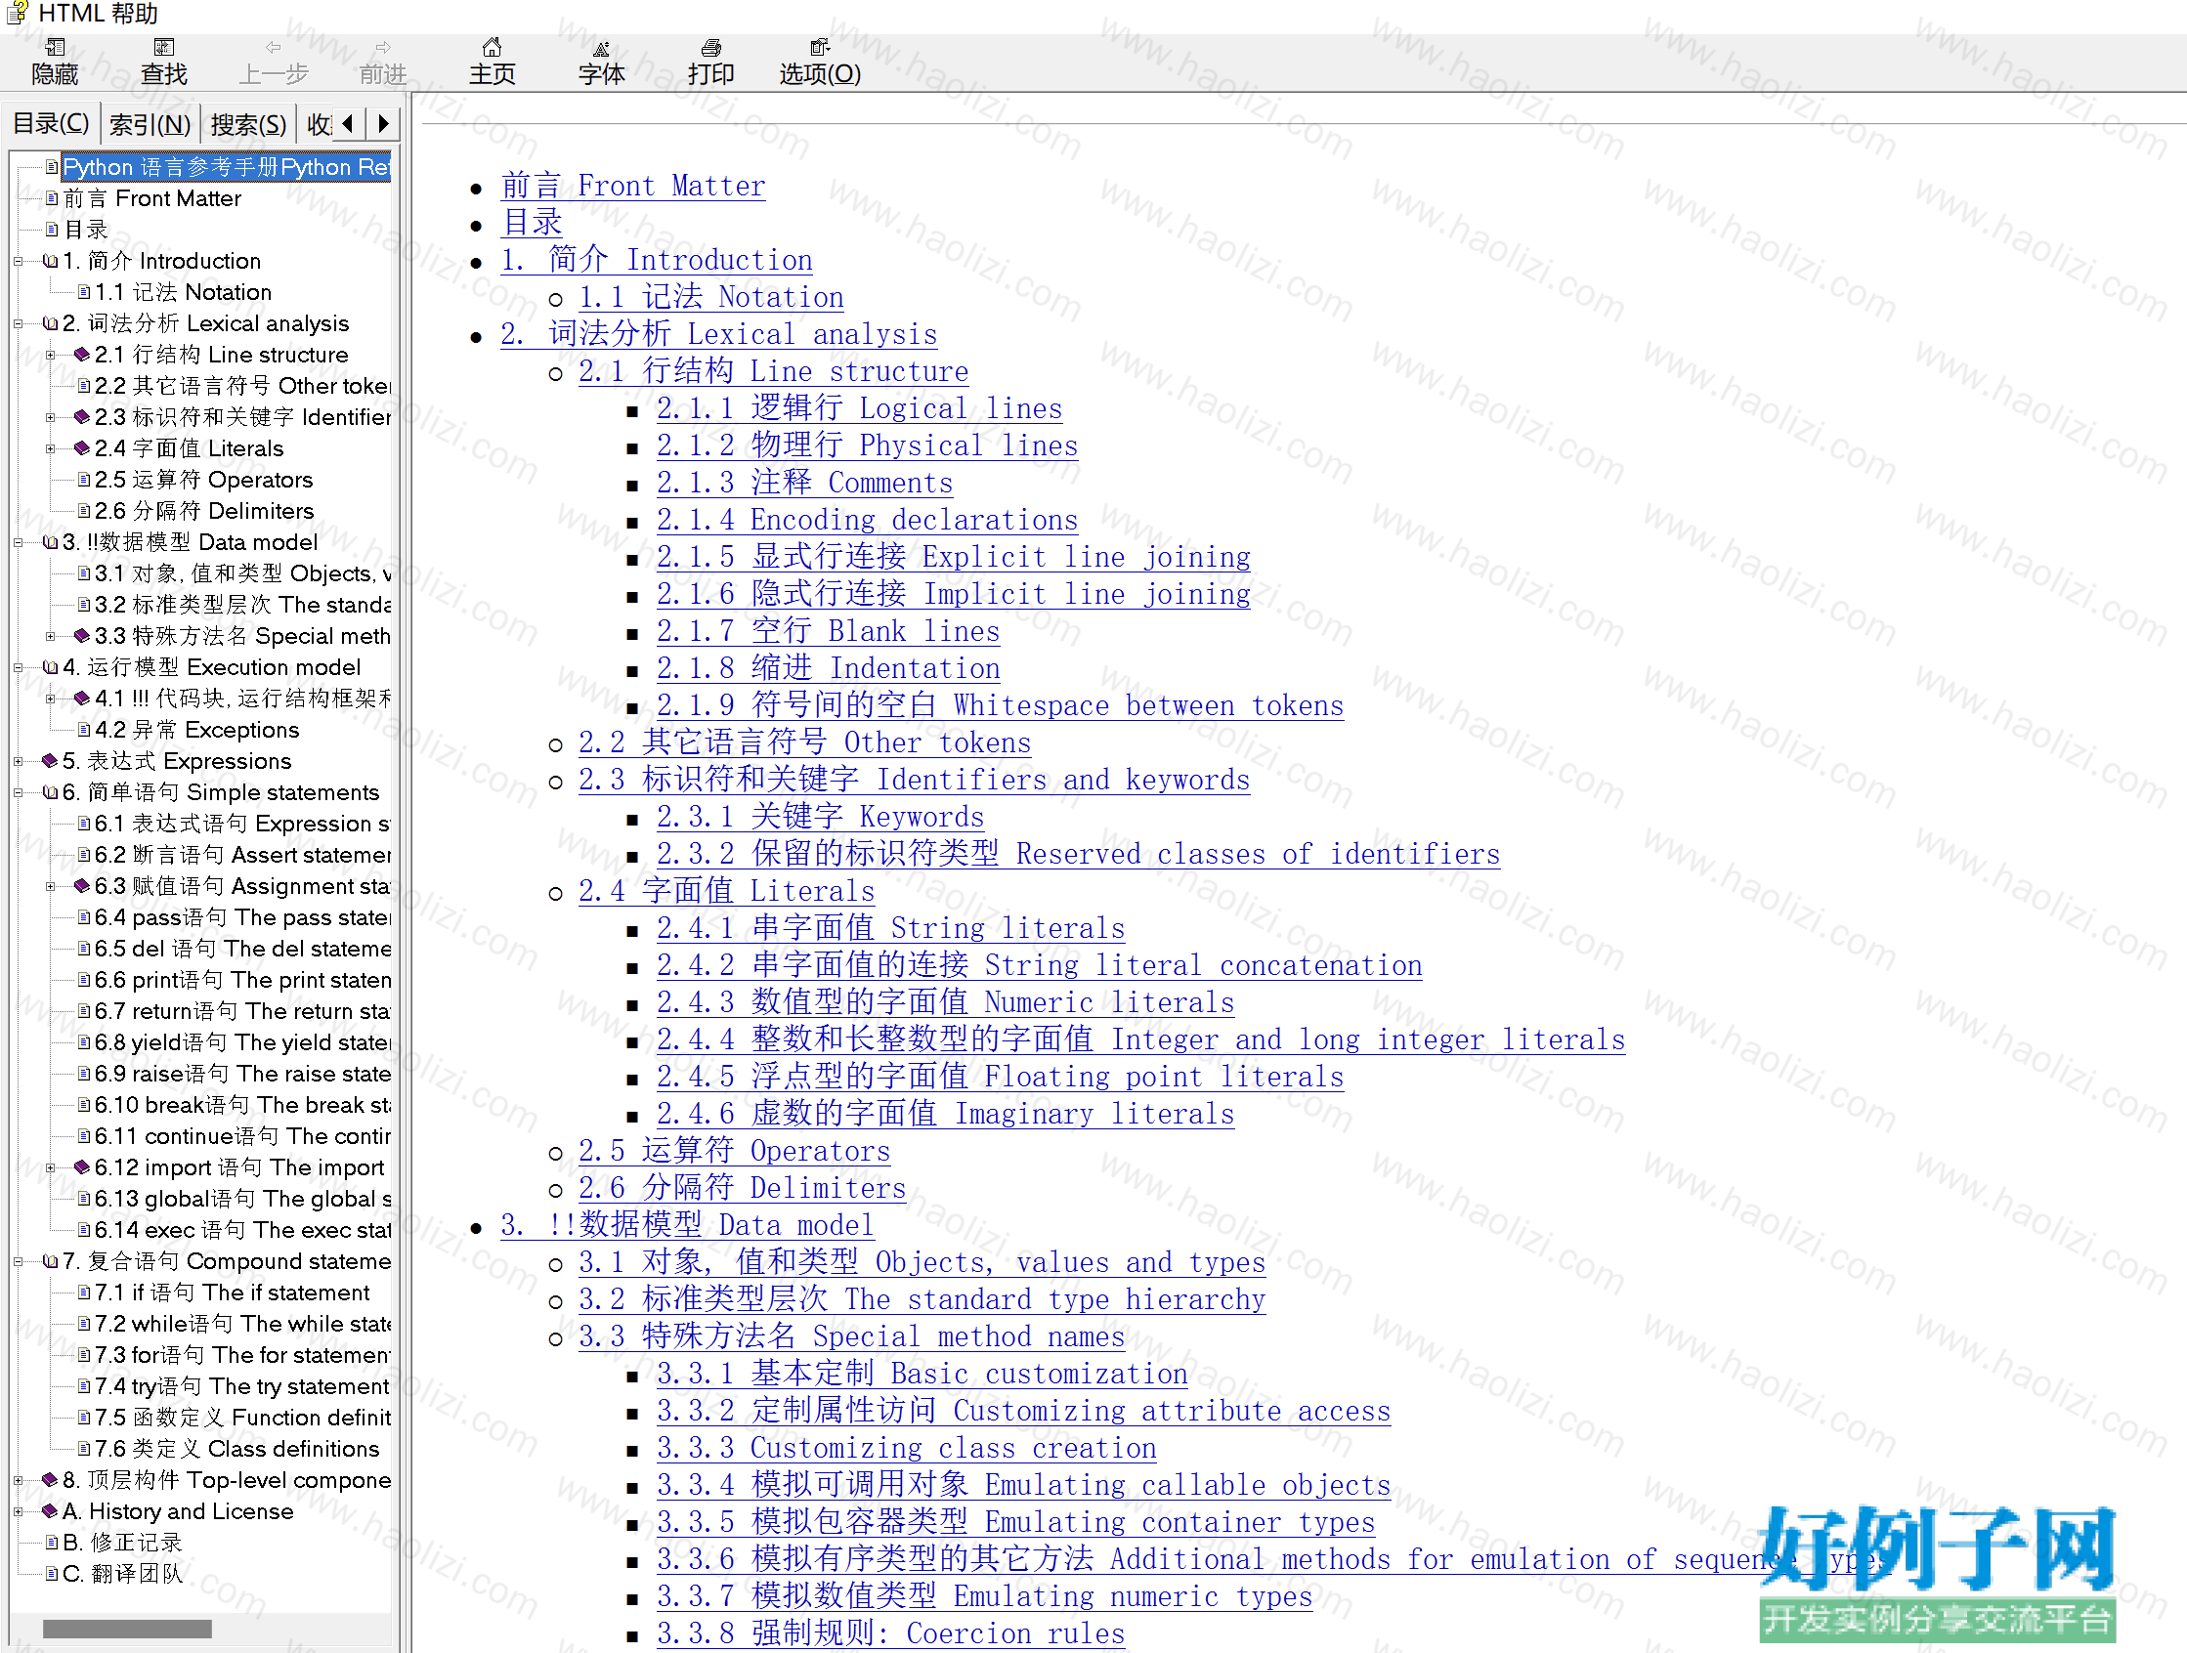Switch to the 搜索(S) tab
The height and width of the screenshot is (1653, 2187).
(x=248, y=125)
